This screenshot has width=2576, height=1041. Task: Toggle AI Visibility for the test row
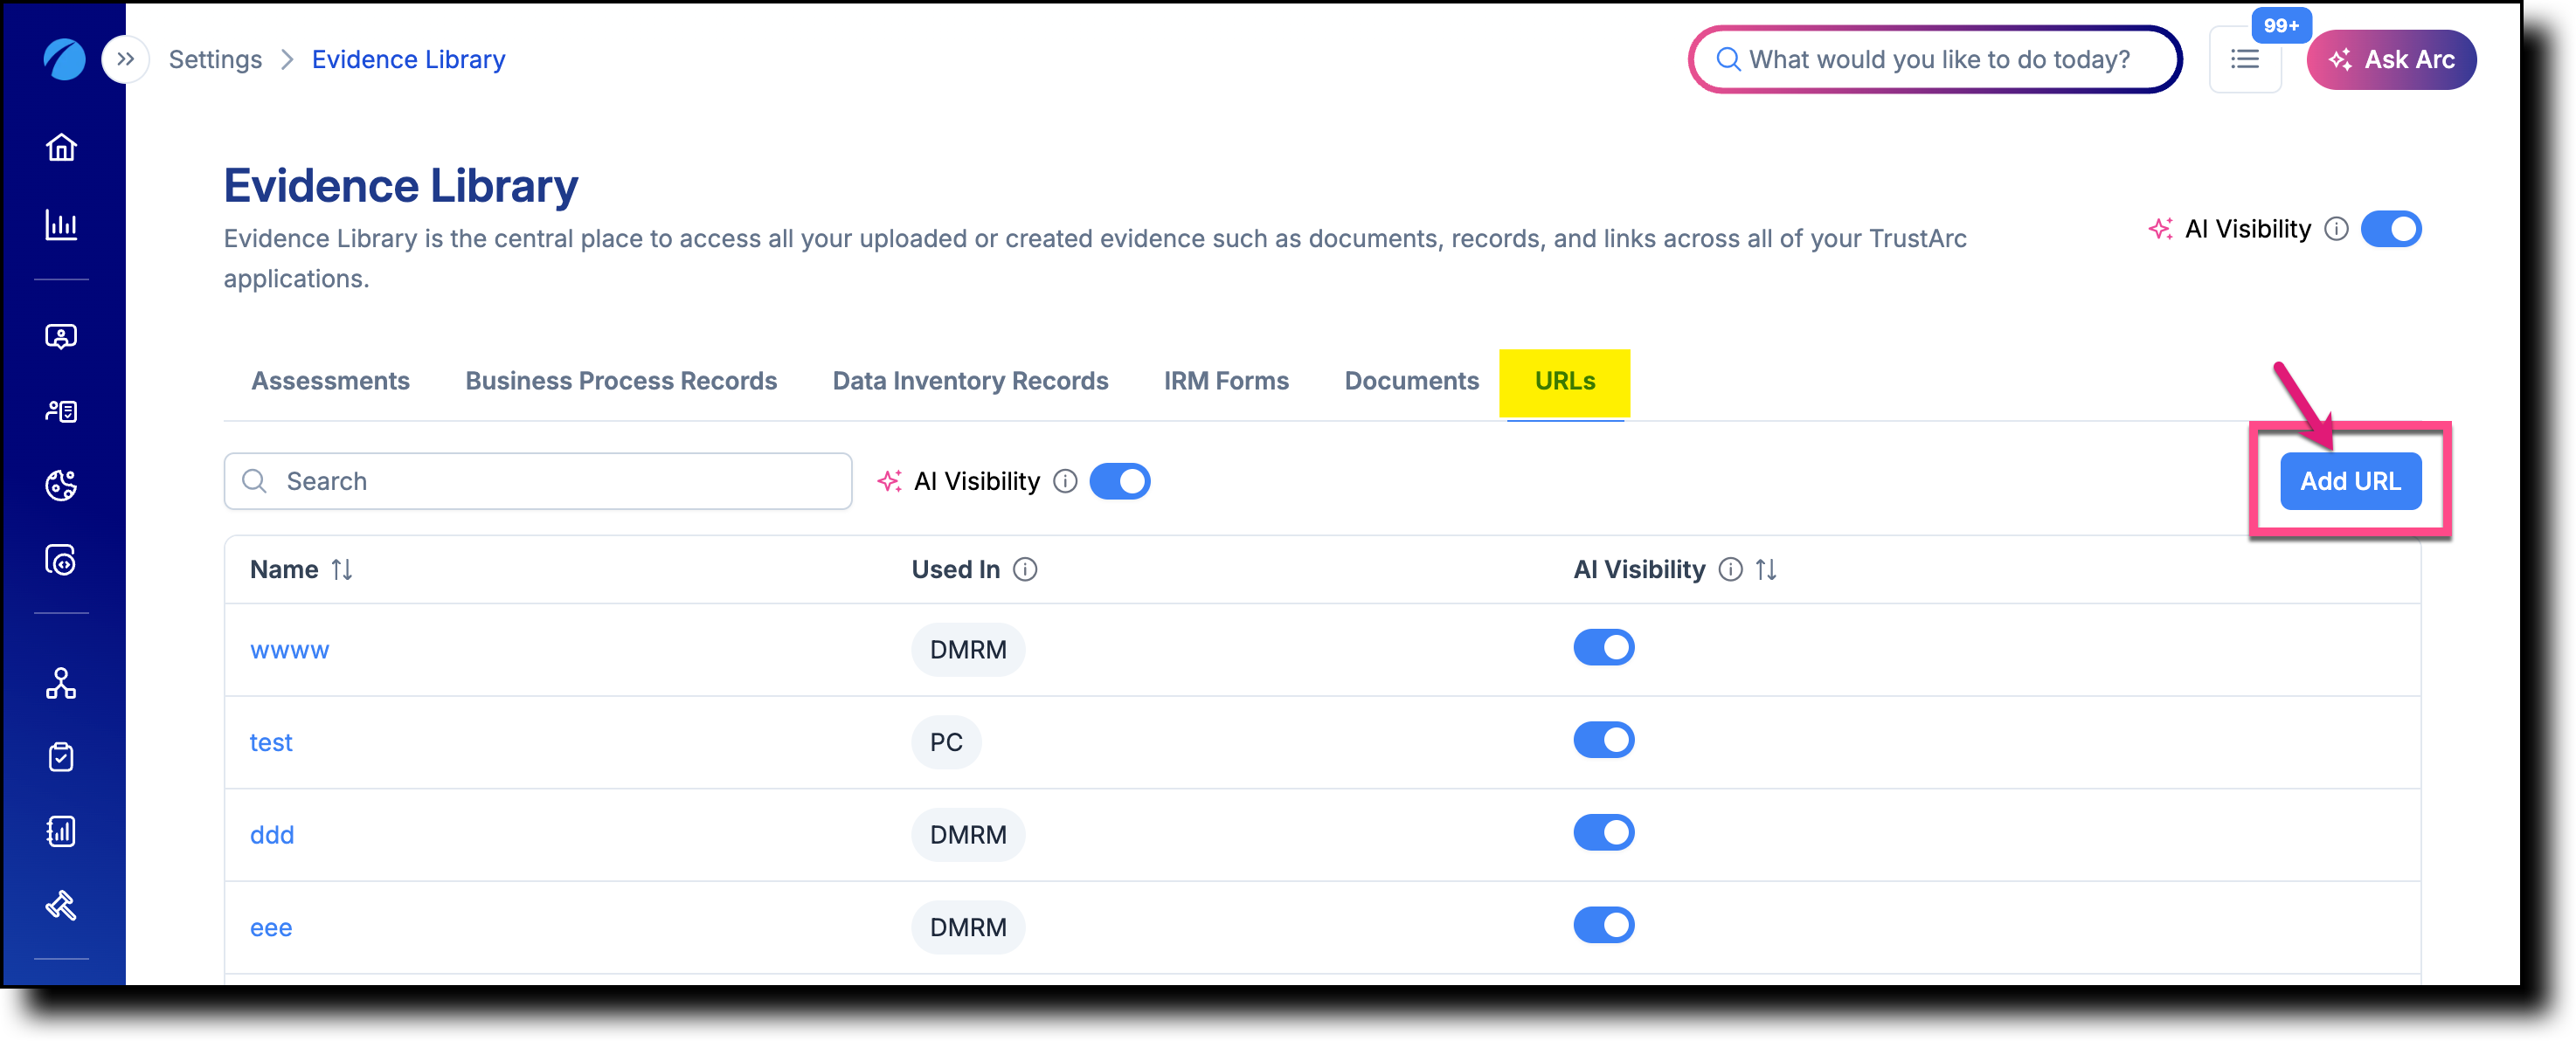[x=1604, y=741]
